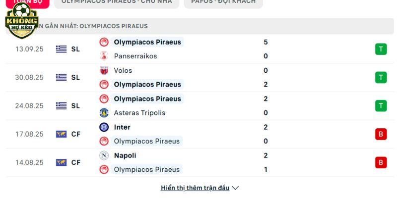
Task: Switch to Olympiacos Piraeus - Chủ nhà tab
Action: point(117,2)
